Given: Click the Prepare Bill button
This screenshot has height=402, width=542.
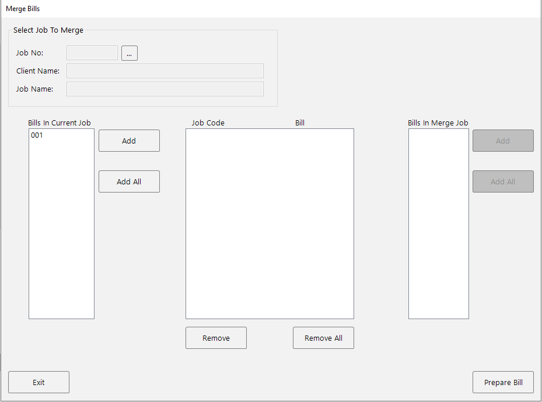Looking at the screenshot, I should [x=503, y=383].
